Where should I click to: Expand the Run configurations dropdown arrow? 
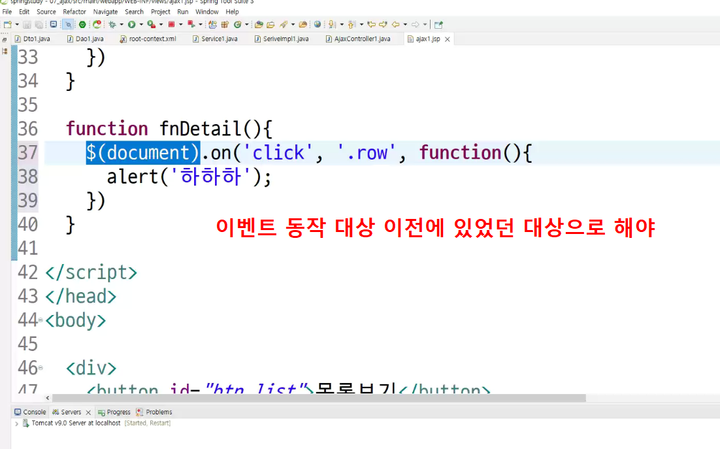point(141,24)
